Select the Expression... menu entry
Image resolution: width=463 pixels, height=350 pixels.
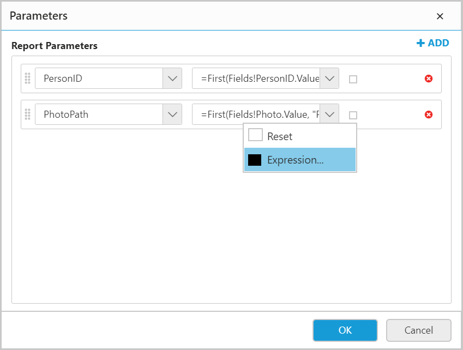point(295,160)
